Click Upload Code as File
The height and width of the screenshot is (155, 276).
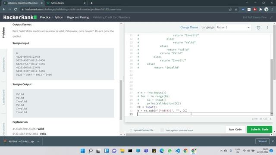click(x=141, y=130)
